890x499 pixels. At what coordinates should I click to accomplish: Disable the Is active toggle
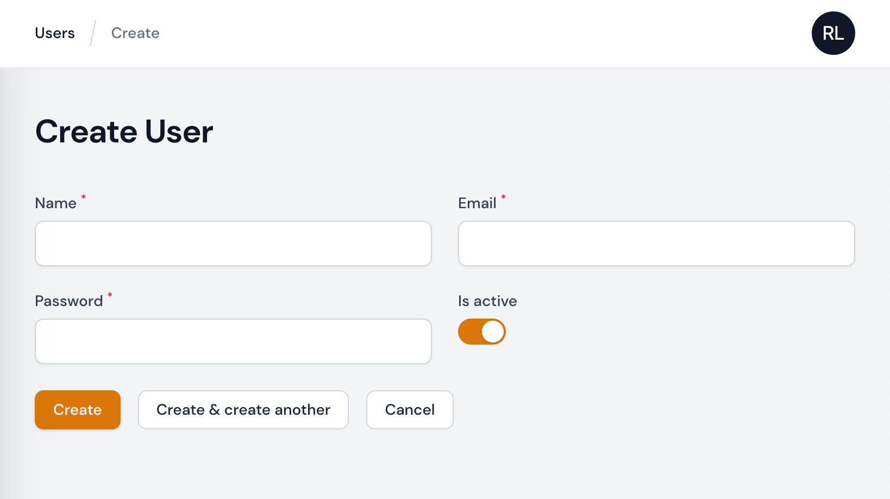tap(482, 332)
